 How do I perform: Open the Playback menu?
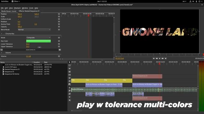(17, 8)
